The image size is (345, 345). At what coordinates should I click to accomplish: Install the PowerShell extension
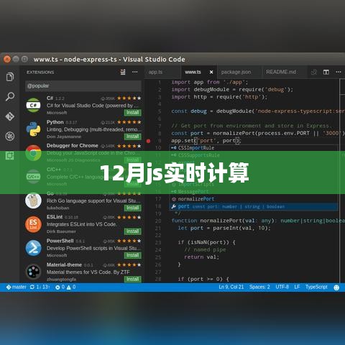click(x=133, y=255)
